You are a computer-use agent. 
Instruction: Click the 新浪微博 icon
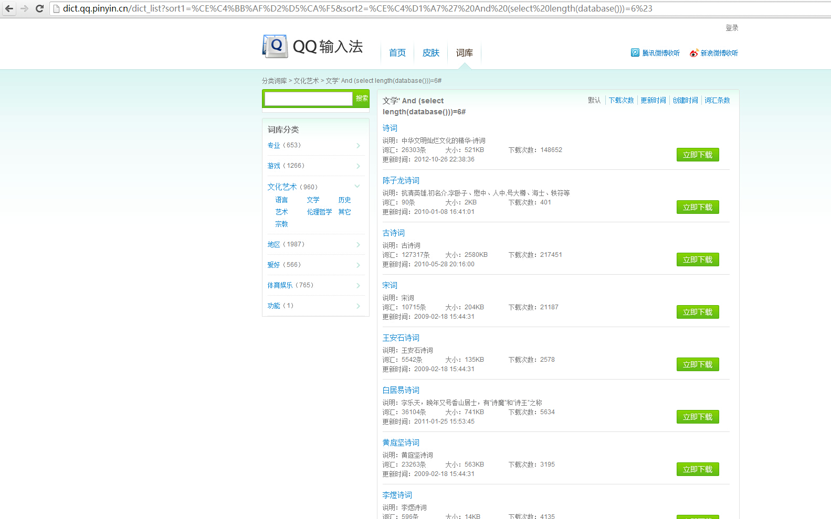click(x=694, y=53)
